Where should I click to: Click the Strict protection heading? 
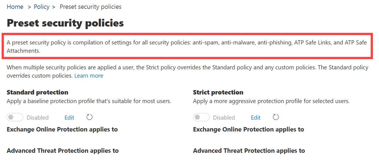click(218, 92)
